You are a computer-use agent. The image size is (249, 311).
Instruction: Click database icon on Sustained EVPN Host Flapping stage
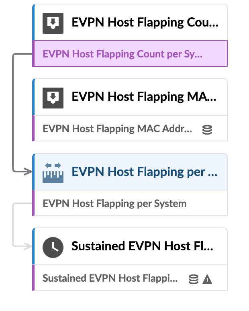point(193,279)
